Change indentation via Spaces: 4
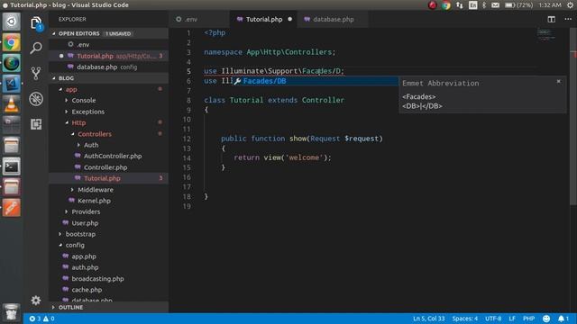The height and width of the screenshot is (324, 577). click(x=465, y=319)
